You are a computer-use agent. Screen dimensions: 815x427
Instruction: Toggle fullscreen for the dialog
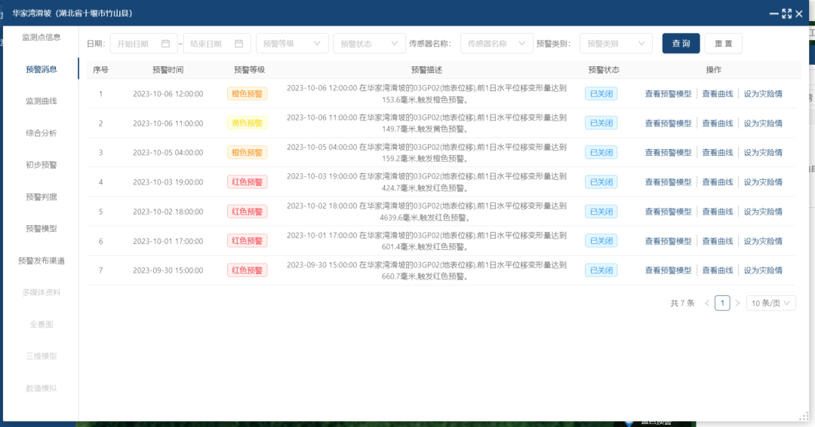click(x=787, y=14)
